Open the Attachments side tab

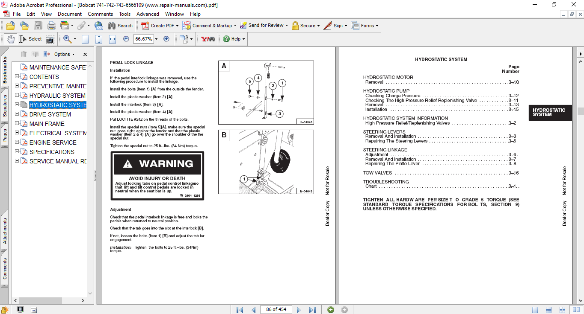[x=5, y=231]
